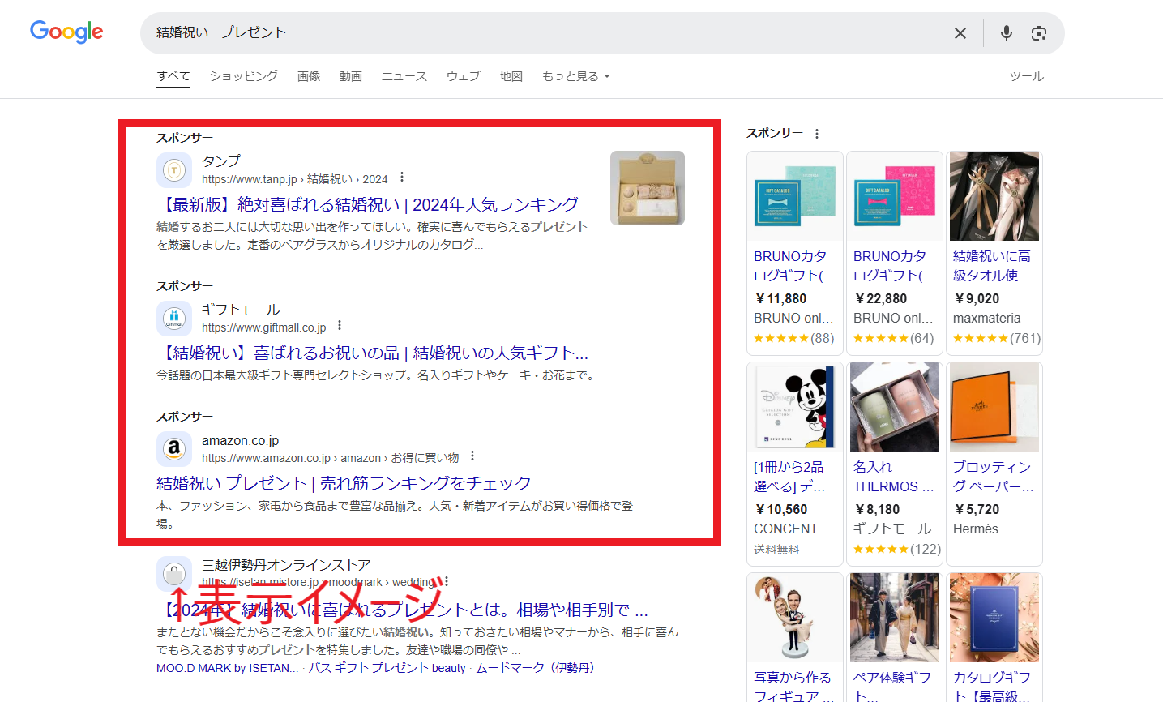The width and height of the screenshot is (1163, 702).
Task: Click the ¥10,560 price
Action: click(x=781, y=509)
